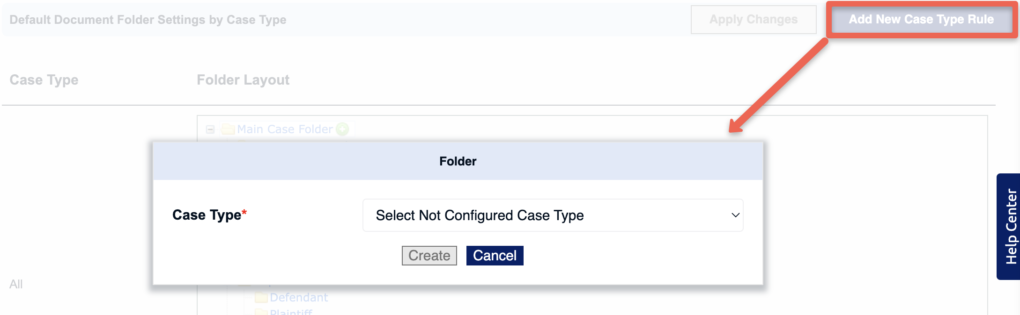Image resolution: width=1020 pixels, height=315 pixels.
Task: Collapse the Main Case Folder tree node
Action: 210,129
